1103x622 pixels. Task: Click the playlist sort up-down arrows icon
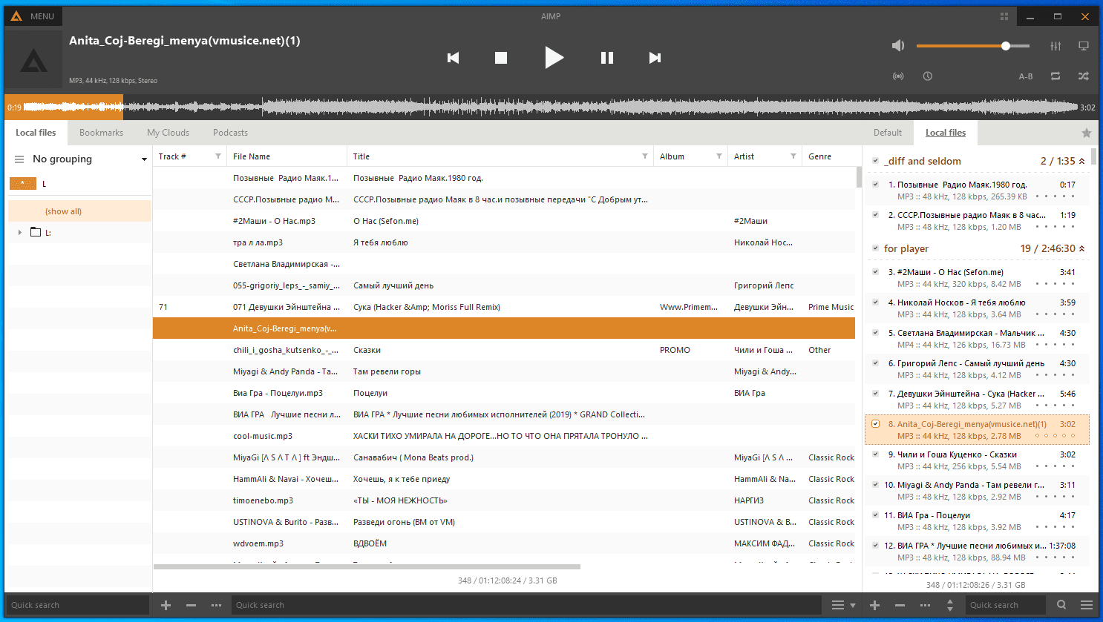pyautogui.click(x=950, y=606)
